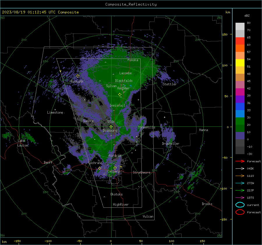Click the Innisfail city label

click(x=117, y=105)
